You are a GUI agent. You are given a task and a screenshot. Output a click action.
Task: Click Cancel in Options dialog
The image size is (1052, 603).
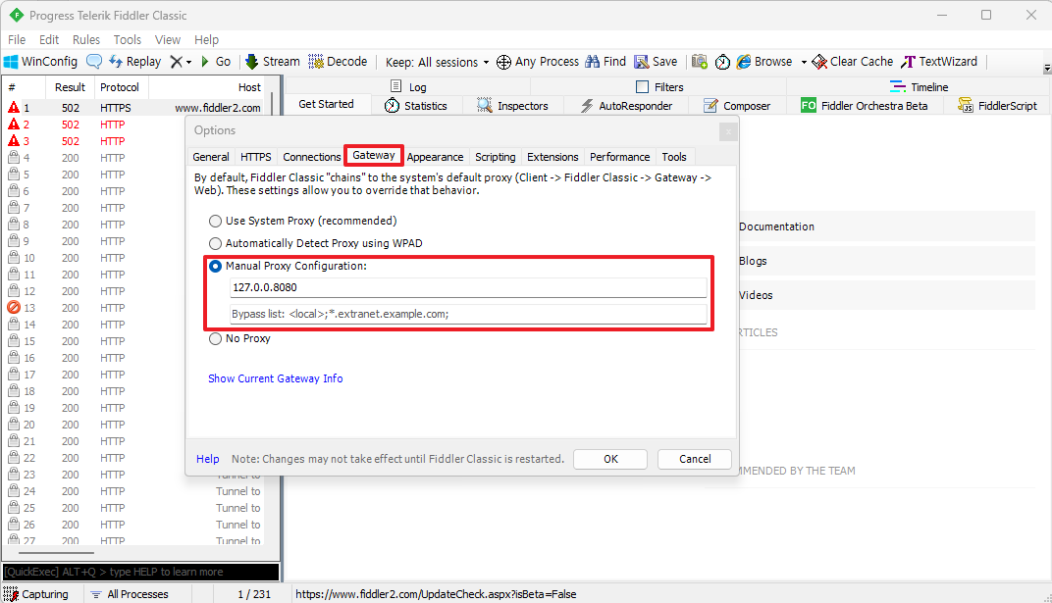tap(695, 459)
